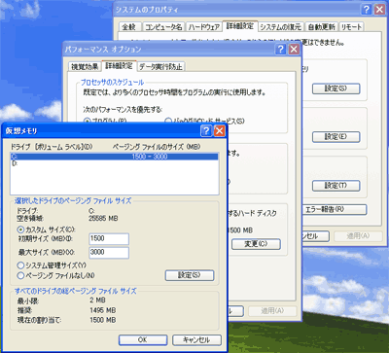This screenshot has width=389, height=353.
Task: Select バックグラウンド サービス radio button
Action: tap(168, 121)
